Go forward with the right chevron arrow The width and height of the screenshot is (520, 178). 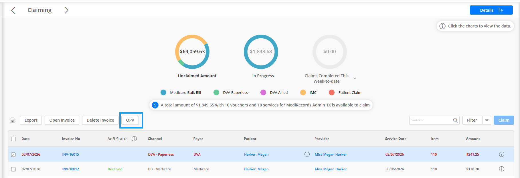coord(66,10)
